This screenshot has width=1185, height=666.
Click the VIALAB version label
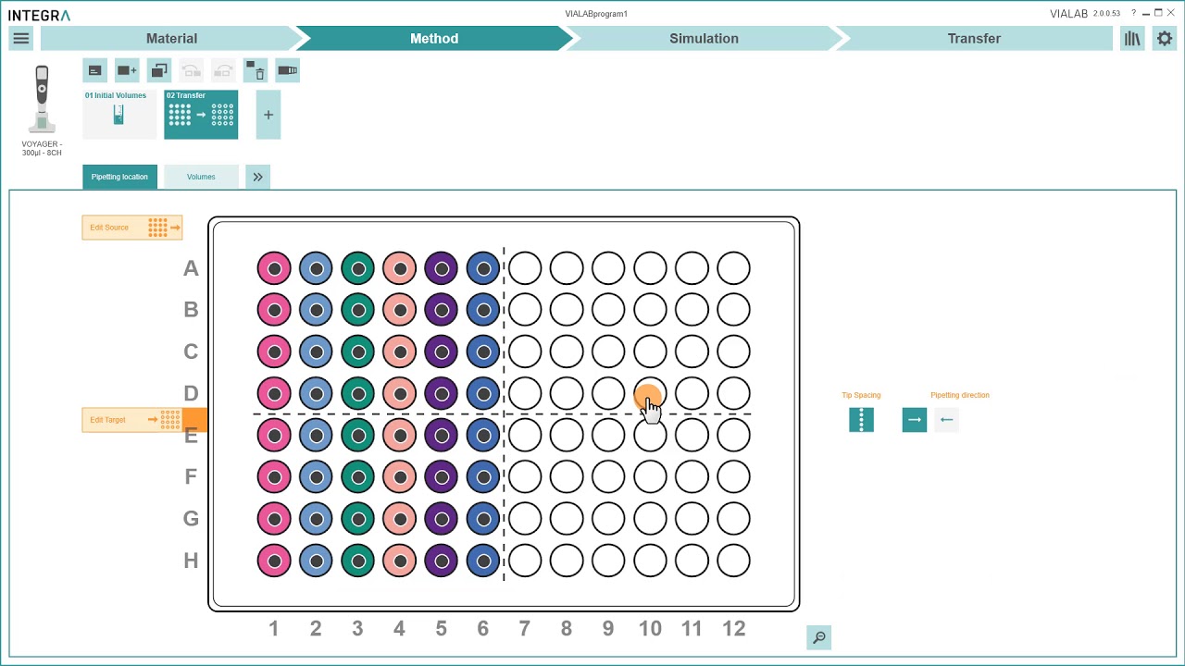pos(1085,14)
